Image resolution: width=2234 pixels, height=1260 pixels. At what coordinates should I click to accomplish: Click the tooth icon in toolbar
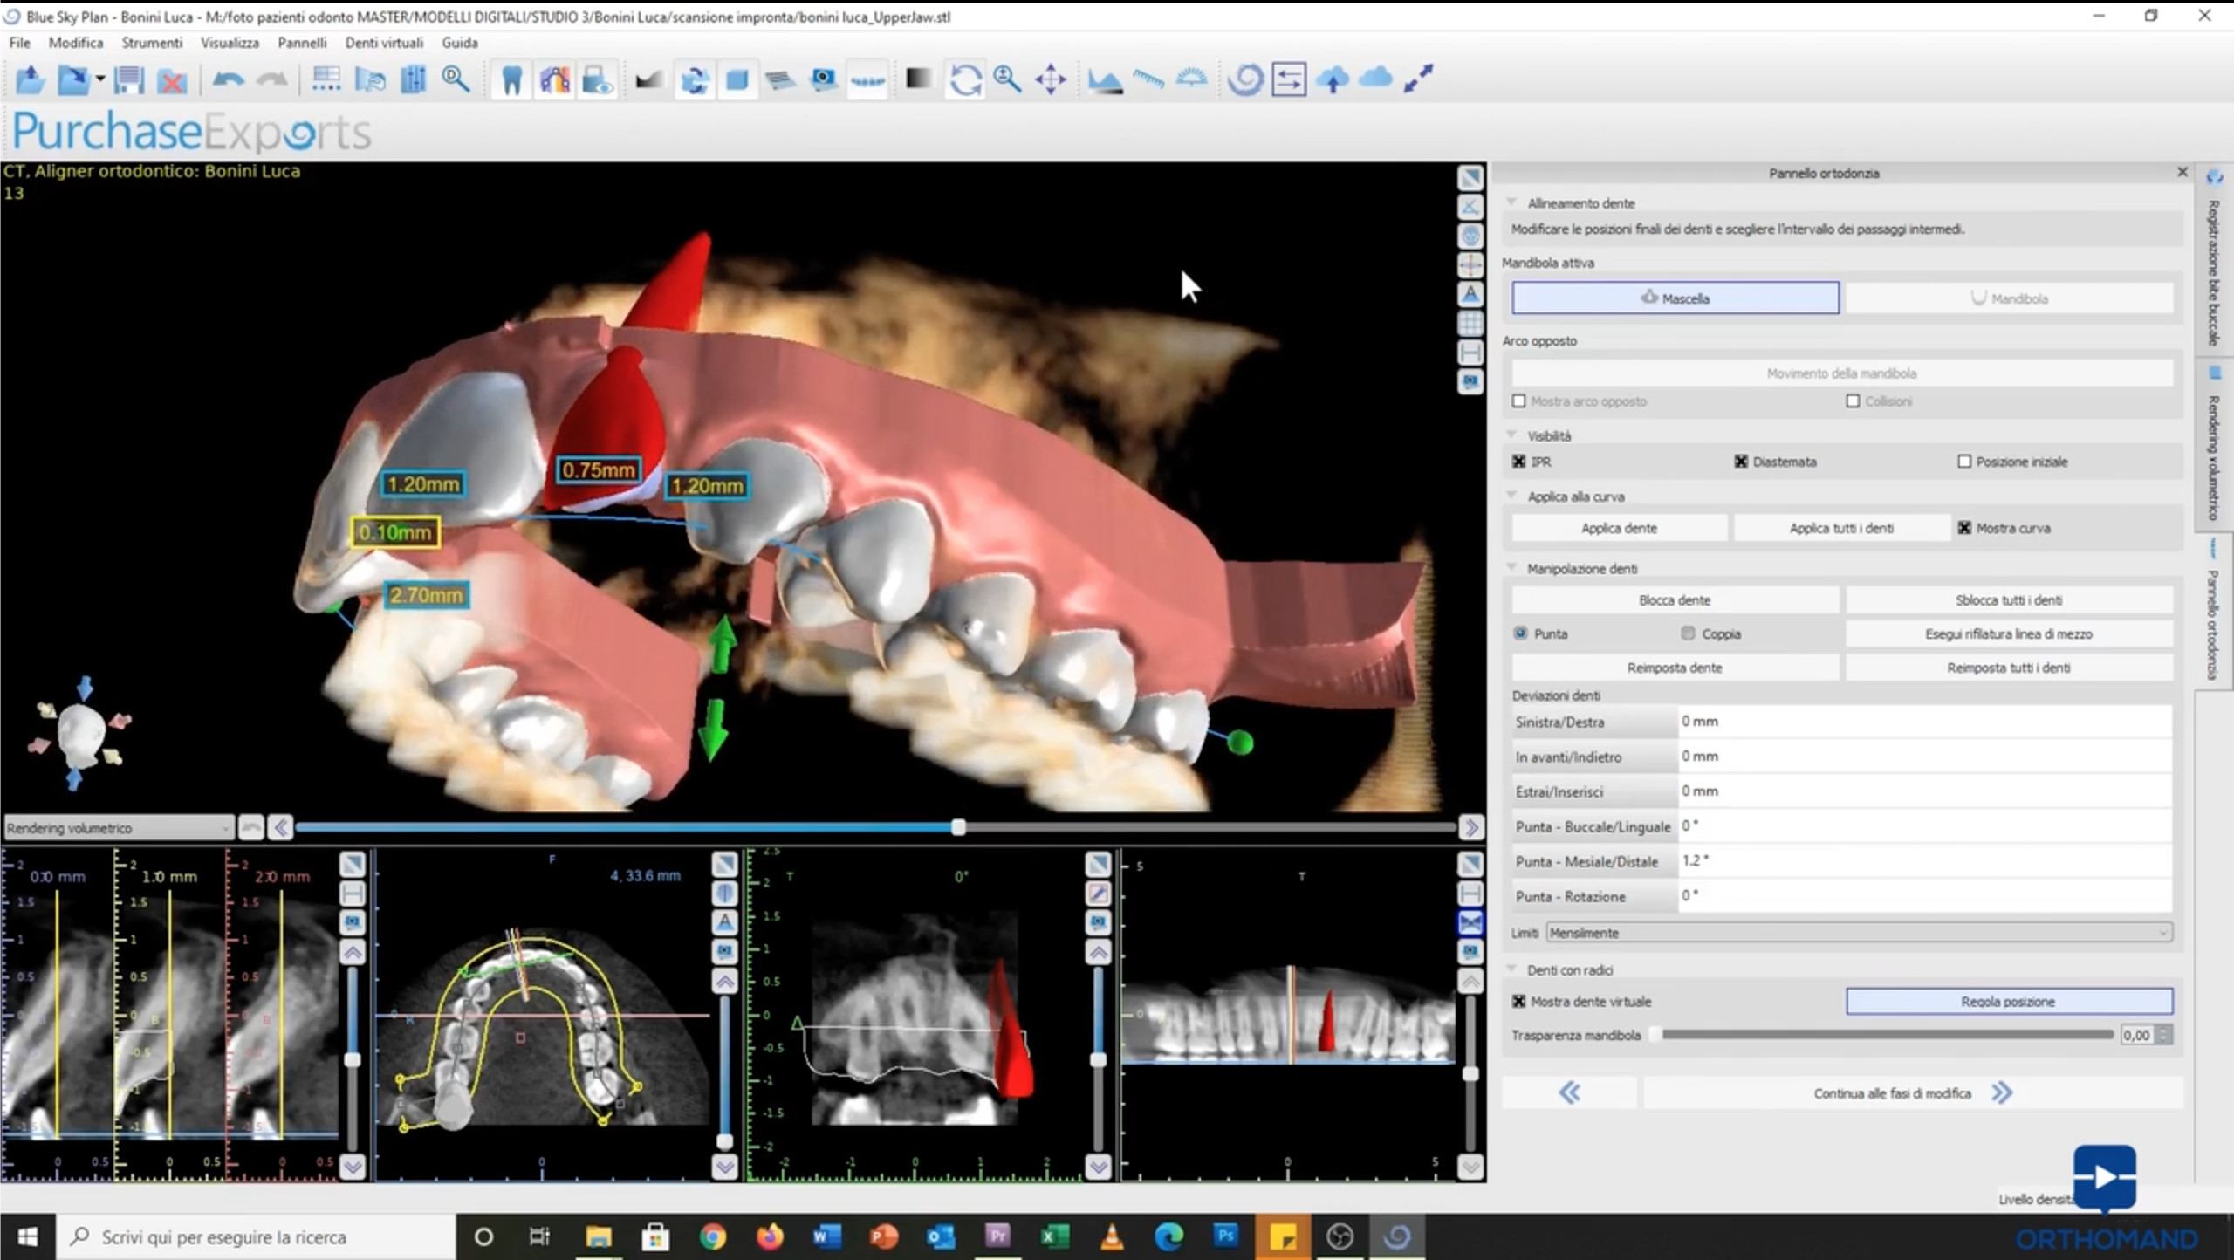tap(511, 80)
